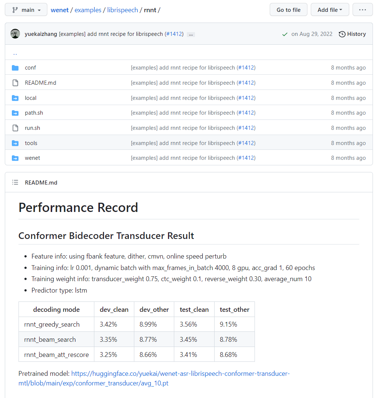Image resolution: width=377 pixels, height=398 pixels.
Task: Open the conf folder icon
Action: pos(15,67)
